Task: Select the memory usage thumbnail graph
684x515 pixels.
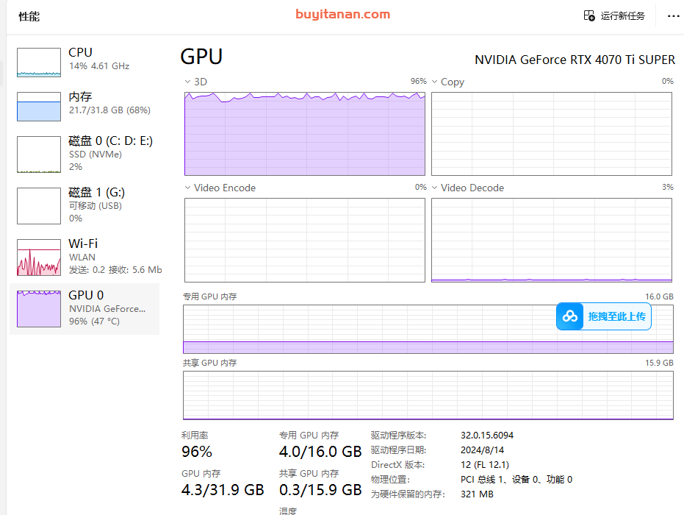Action: (39, 107)
